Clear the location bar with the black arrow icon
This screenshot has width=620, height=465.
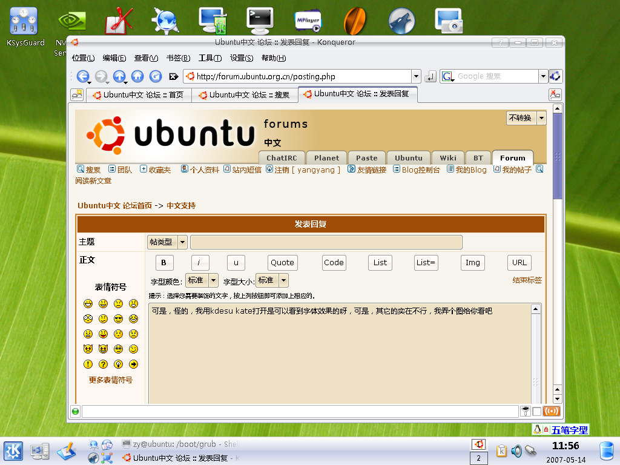pyautogui.click(x=173, y=76)
